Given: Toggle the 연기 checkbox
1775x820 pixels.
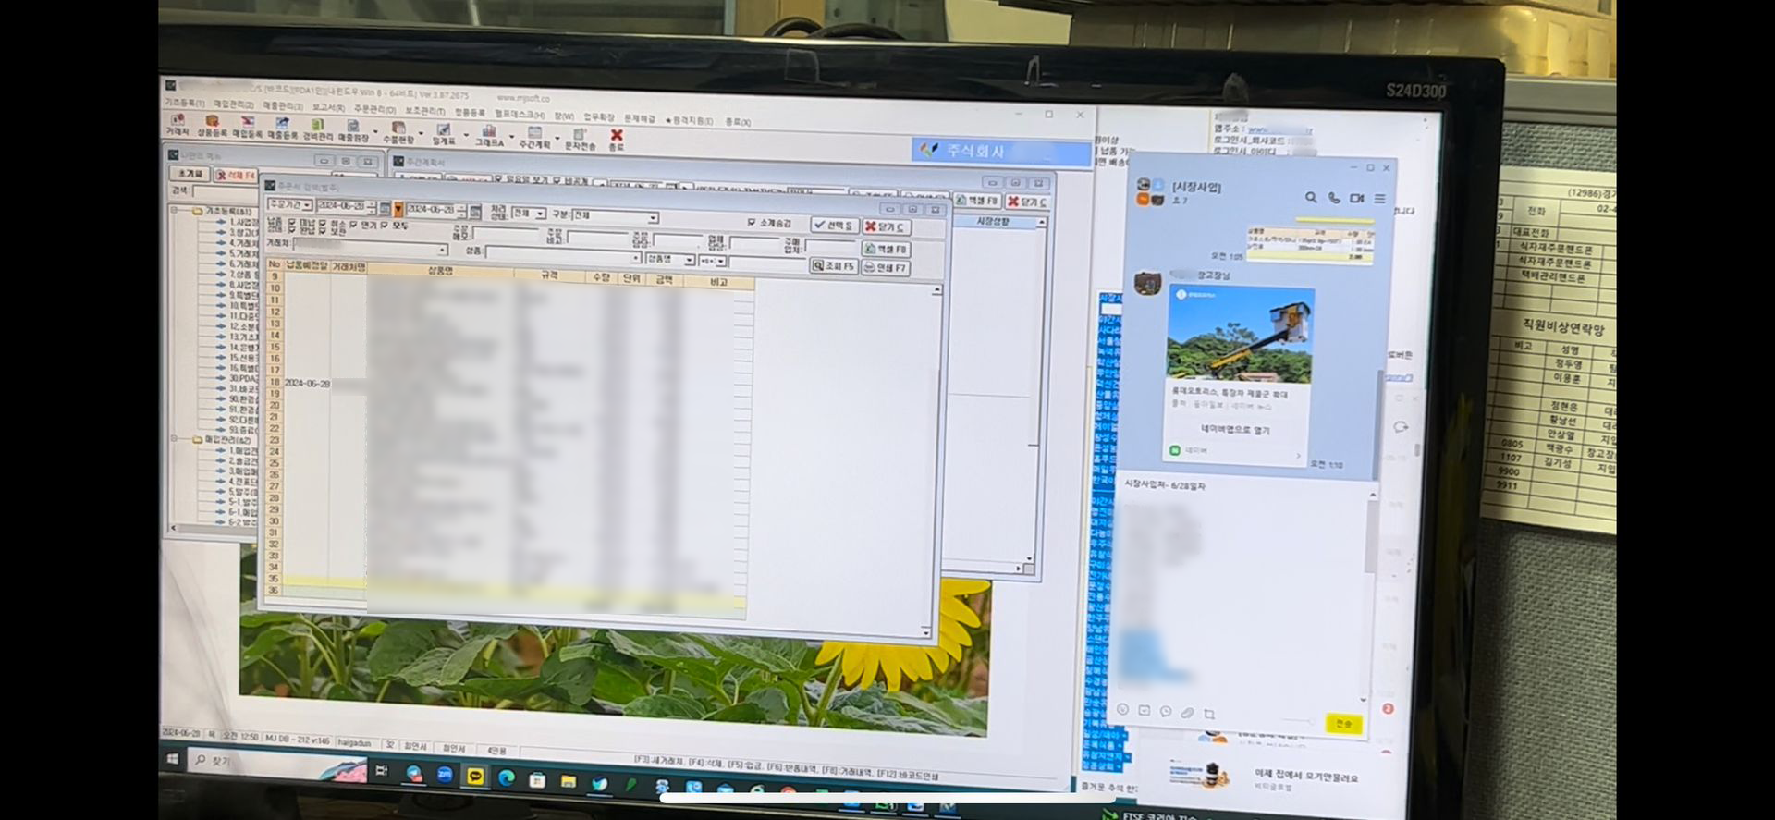Looking at the screenshot, I should 354,225.
